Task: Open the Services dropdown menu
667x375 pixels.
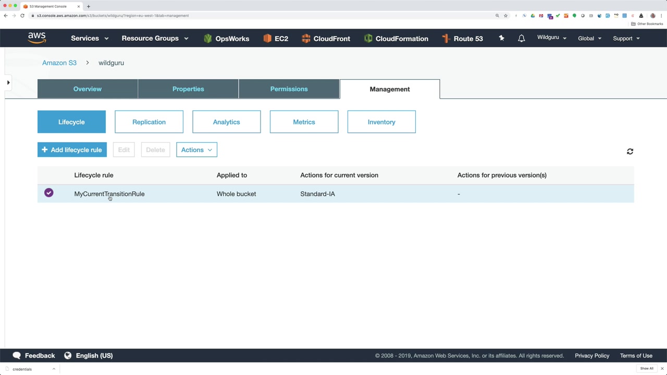Action: [90, 38]
